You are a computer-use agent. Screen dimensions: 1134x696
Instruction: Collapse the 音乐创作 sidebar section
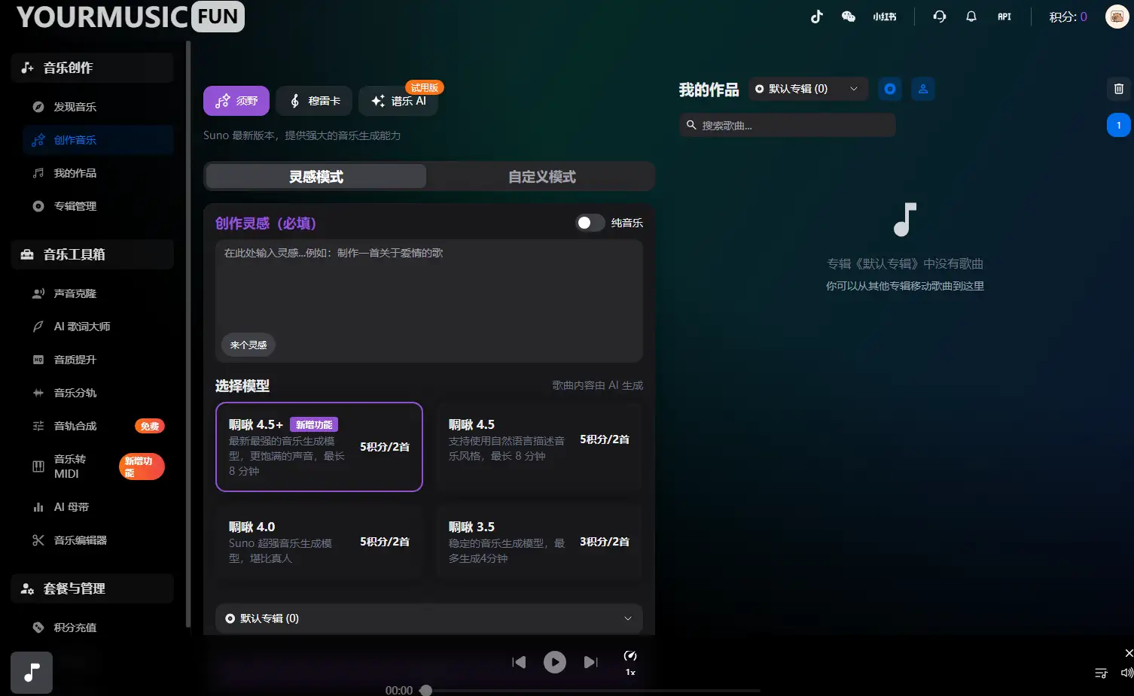tap(93, 68)
